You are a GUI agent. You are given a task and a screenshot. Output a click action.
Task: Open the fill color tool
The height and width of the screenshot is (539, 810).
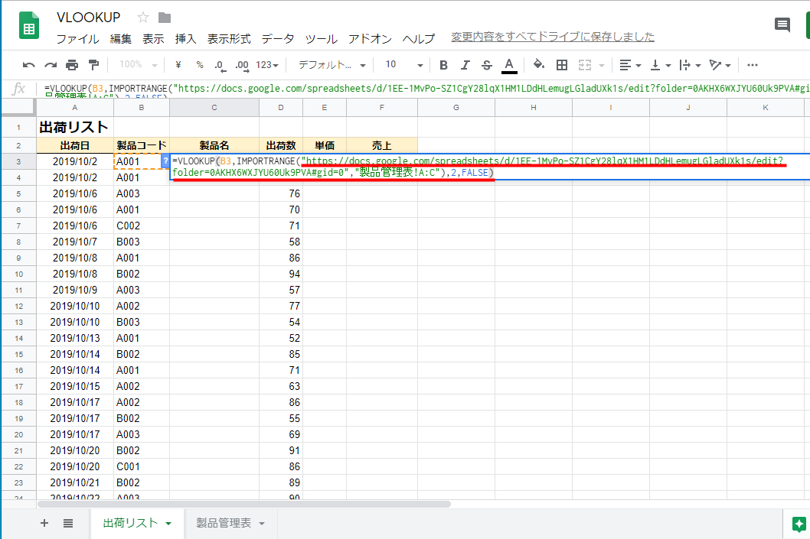(x=537, y=65)
